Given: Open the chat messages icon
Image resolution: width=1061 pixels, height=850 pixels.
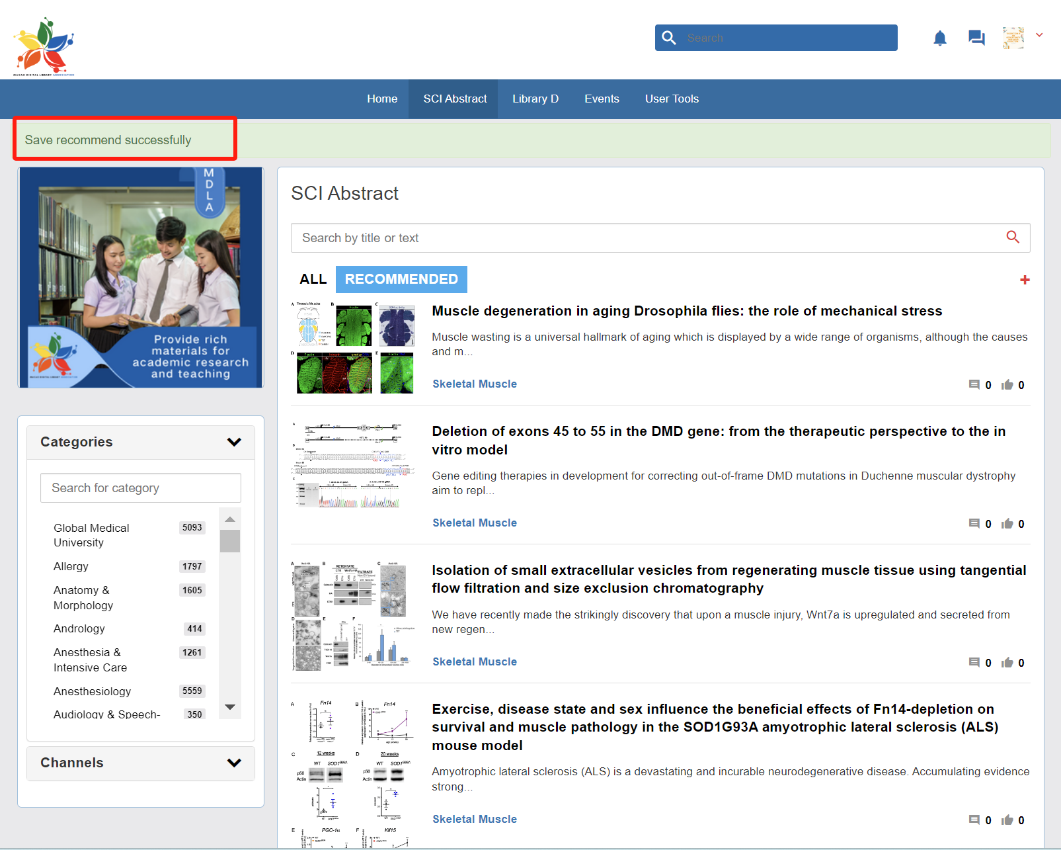Looking at the screenshot, I should click(976, 38).
